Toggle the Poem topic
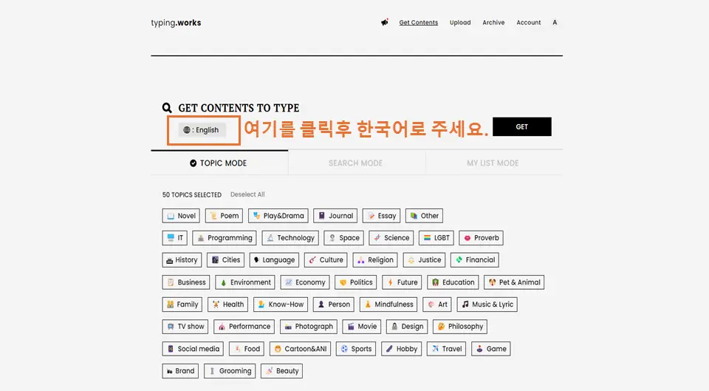The height and width of the screenshot is (391, 709). (225, 216)
